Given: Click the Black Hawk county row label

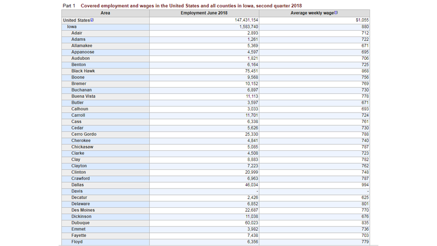Looking at the screenshot, I should 83,71.
